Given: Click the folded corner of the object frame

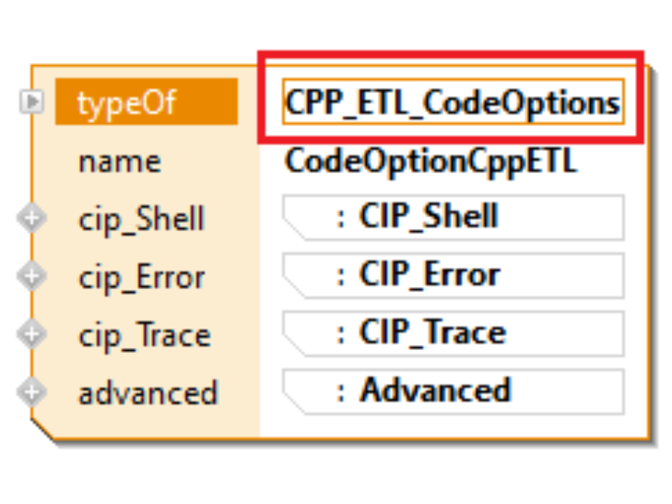Looking at the screenshot, I should click(x=43, y=430).
